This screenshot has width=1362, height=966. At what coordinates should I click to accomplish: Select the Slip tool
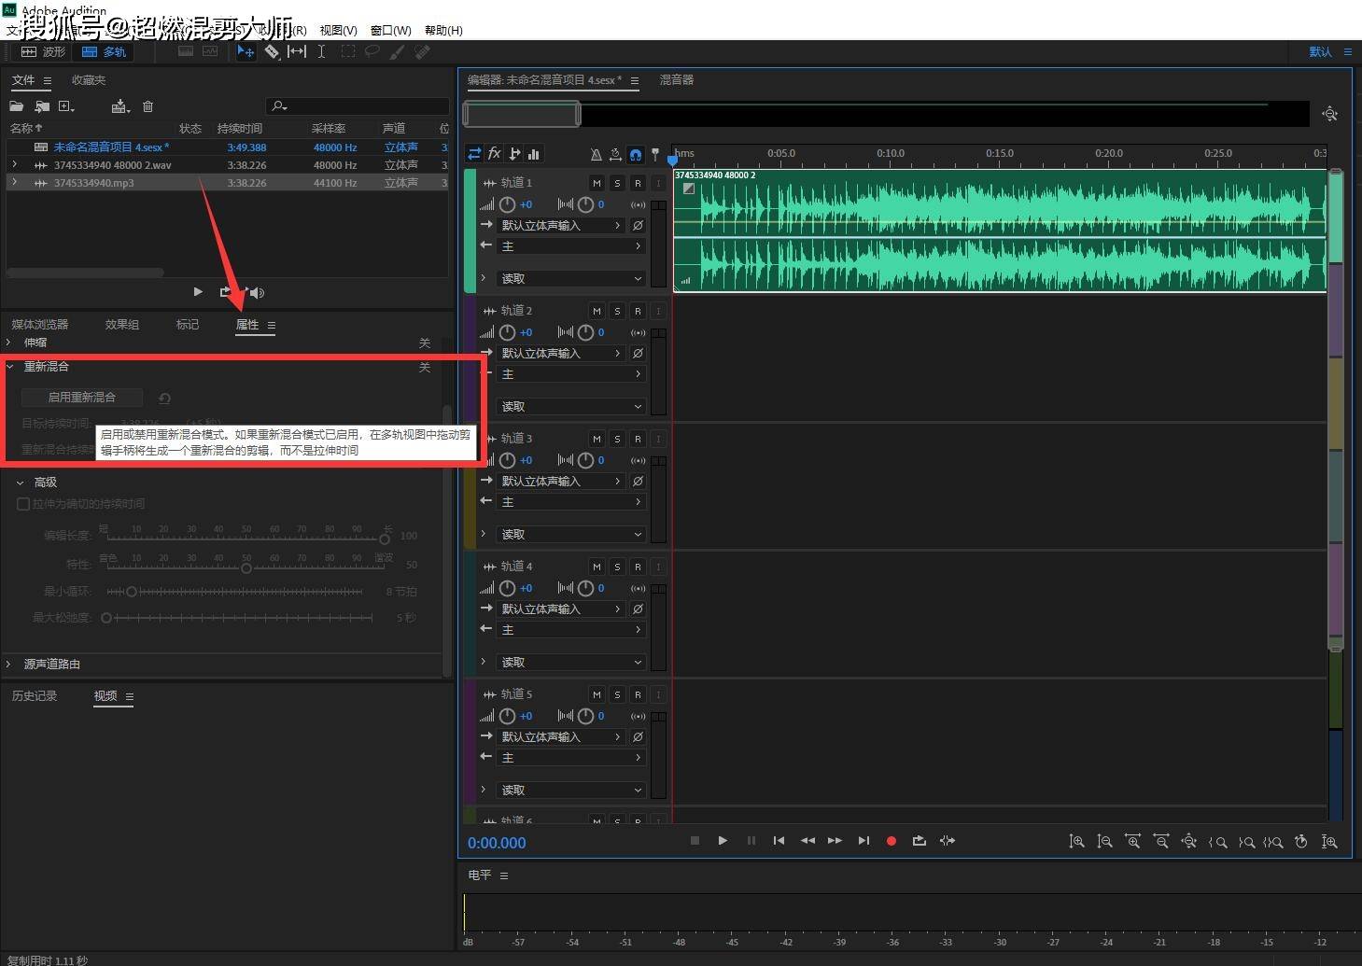[297, 52]
